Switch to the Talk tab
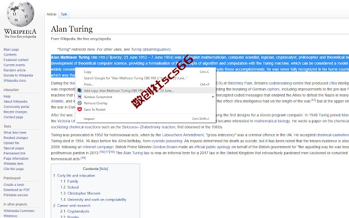The height and width of the screenshot is (218, 349). [x=64, y=14]
